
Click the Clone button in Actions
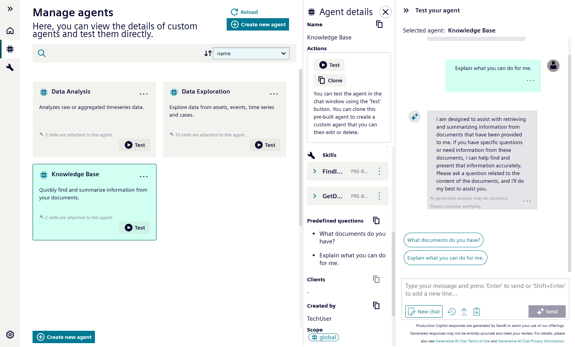click(x=330, y=80)
